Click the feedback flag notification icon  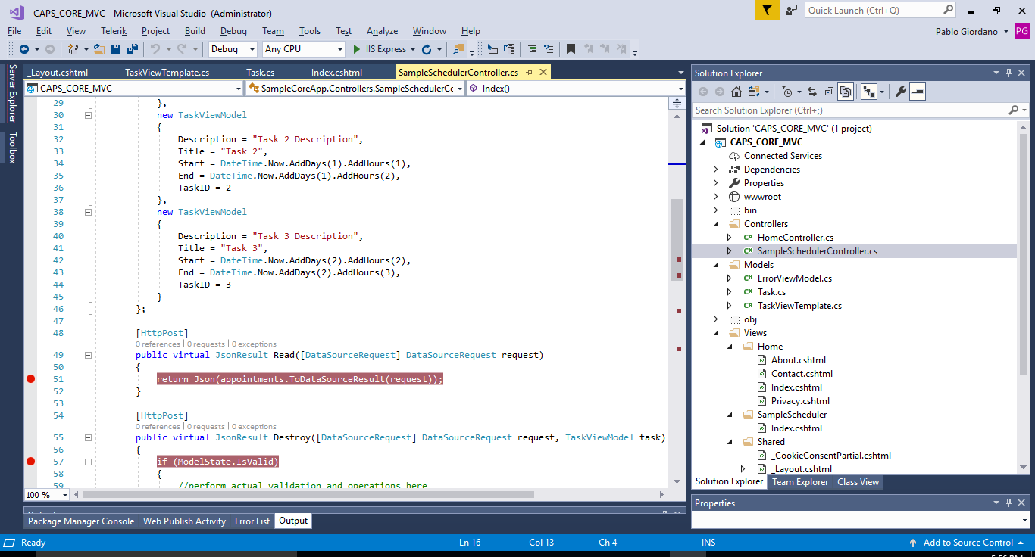(766, 10)
